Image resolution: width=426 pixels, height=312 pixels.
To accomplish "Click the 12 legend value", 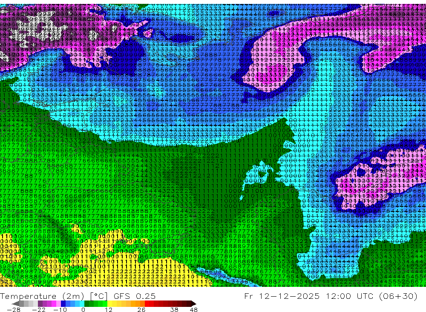I will (109, 309).
